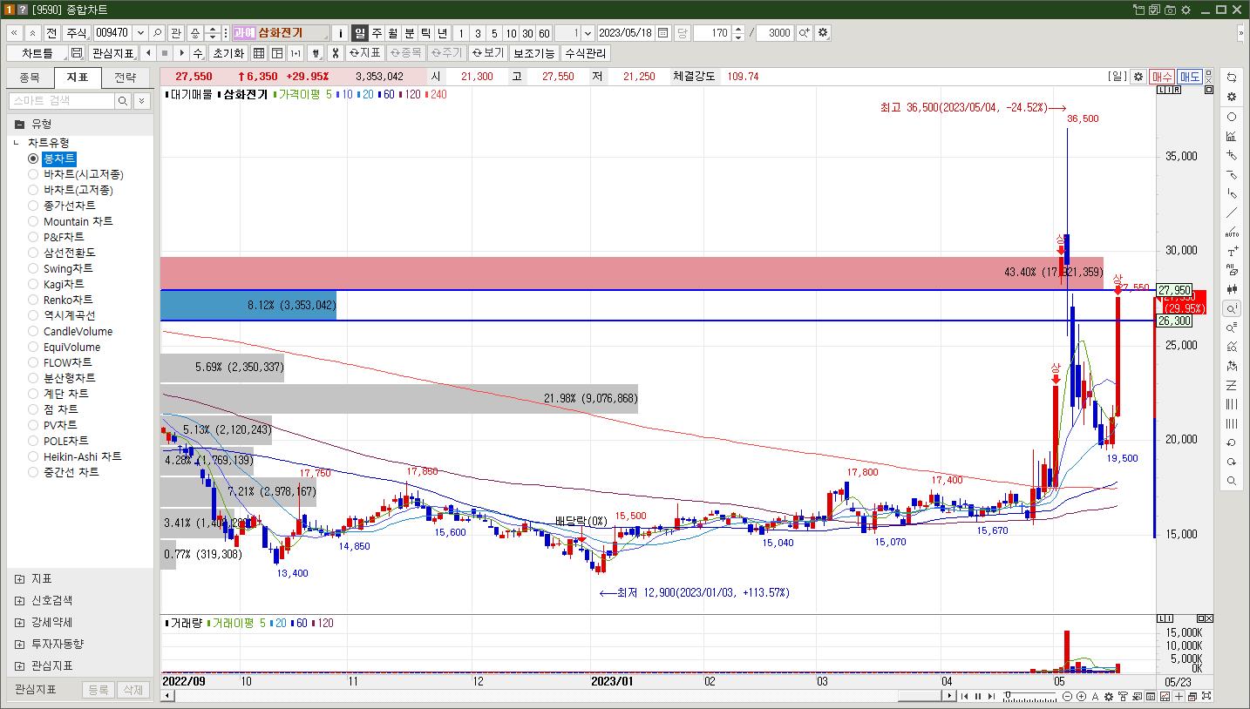Viewport: 1250px width, 709px height.
Task: Click the undo arrow in right toolbar
Action: click(x=1232, y=442)
